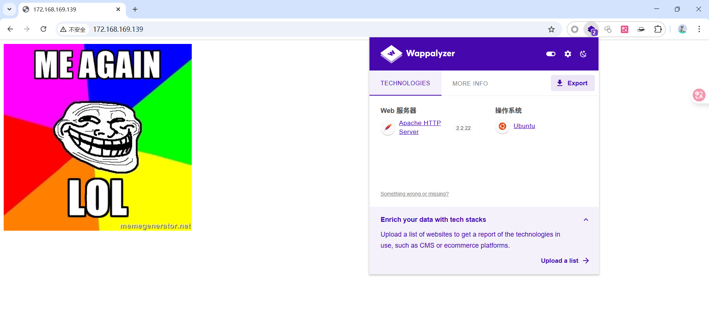The width and height of the screenshot is (709, 313).
Task: Close the 172.168.169.139 browser tab
Action: (118, 9)
